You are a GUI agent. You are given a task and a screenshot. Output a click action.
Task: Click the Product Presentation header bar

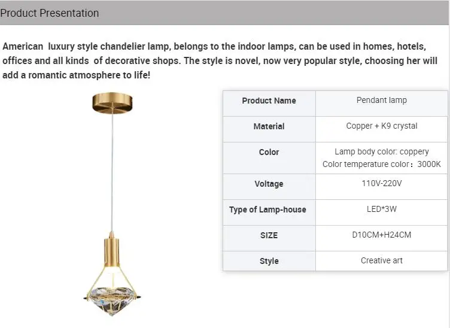point(225,13)
